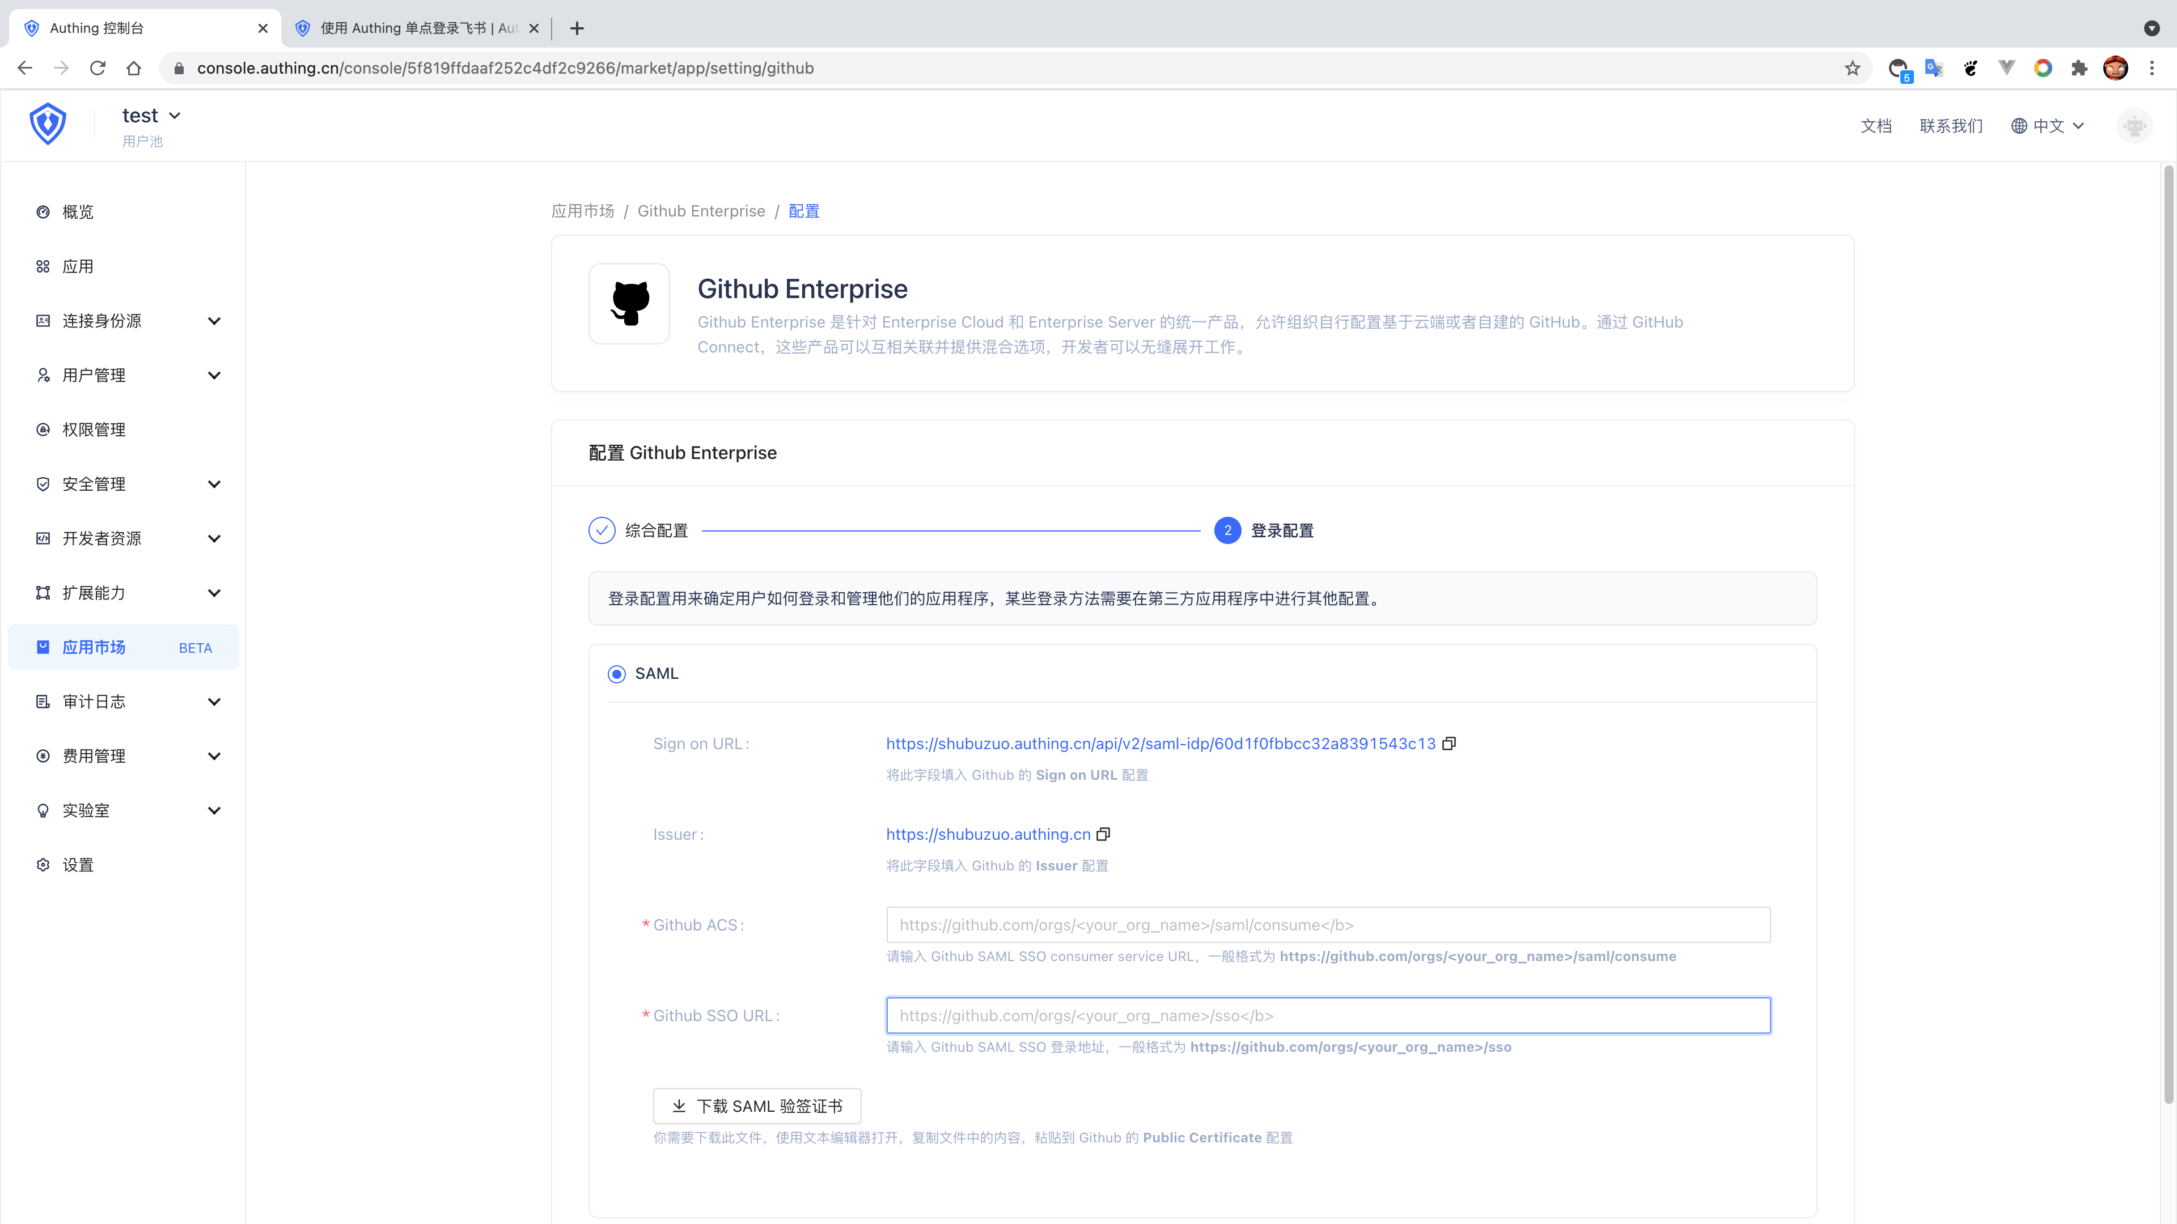The image size is (2177, 1224).
Task: Expand the 安全管理 menu chevron
Action: (x=215, y=484)
